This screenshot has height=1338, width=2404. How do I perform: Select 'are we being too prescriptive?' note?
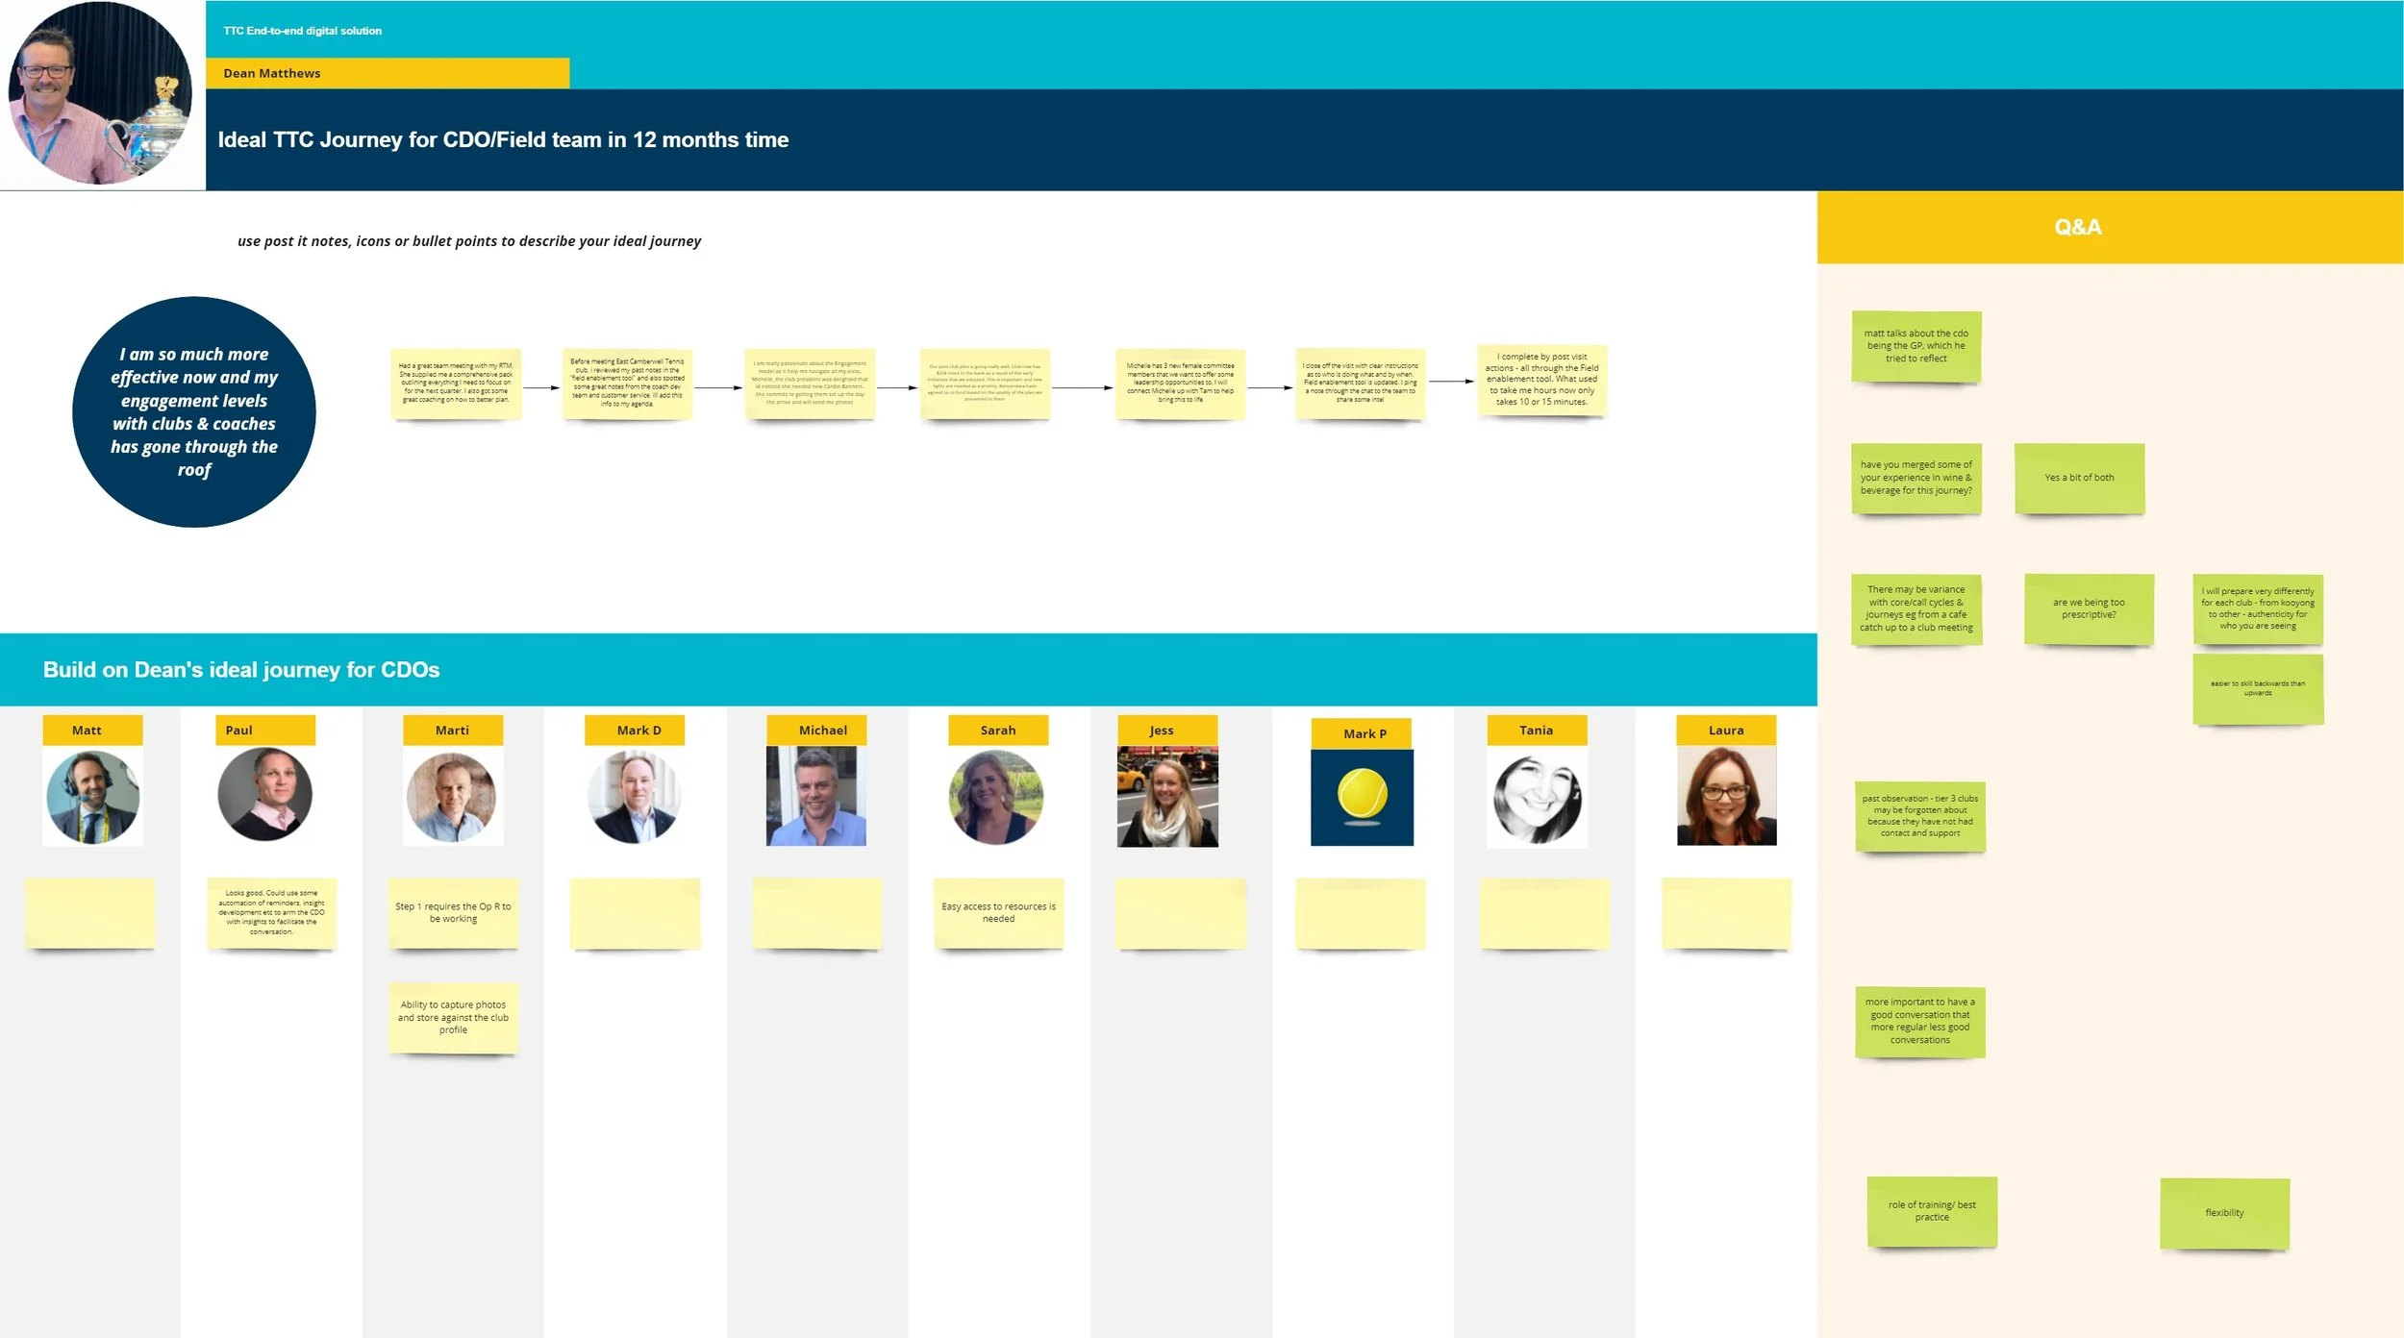[x=2088, y=608]
